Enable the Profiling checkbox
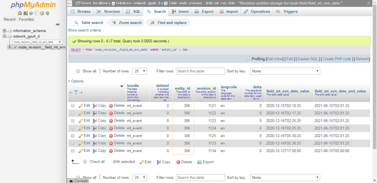 (x=248, y=59)
